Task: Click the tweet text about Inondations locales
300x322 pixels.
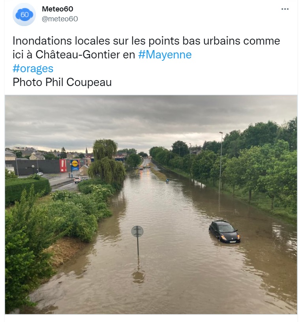Action: 146,48
